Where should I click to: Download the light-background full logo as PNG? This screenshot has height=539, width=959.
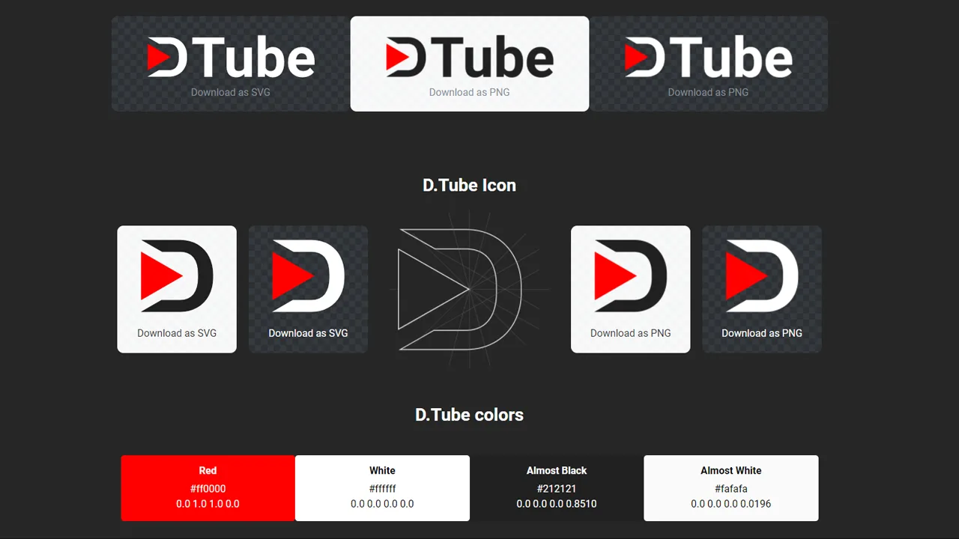pos(470,92)
